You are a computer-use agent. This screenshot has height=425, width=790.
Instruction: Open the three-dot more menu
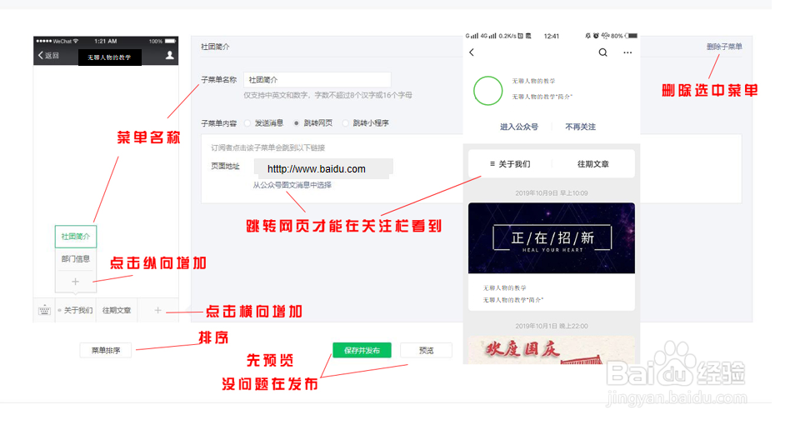click(x=627, y=52)
